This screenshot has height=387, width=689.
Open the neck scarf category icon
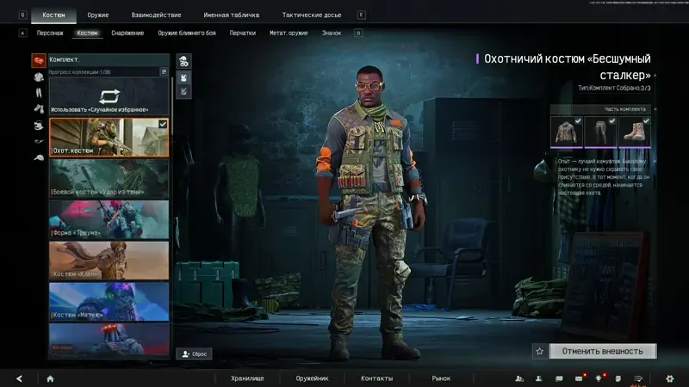(x=39, y=126)
